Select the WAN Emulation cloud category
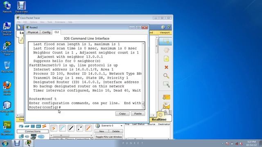Image resolution: width=262 pixels, height=147 pixels. coord(27,136)
